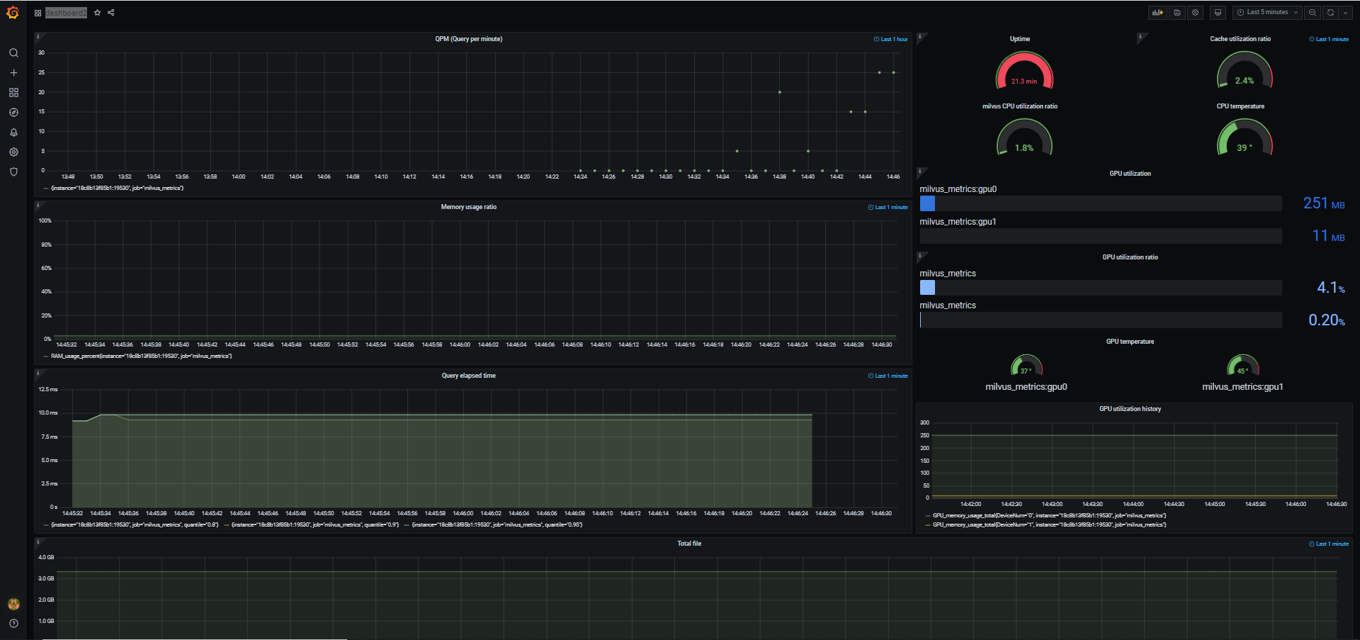The height and width of the screenshot is (640, 1360).
Task: Open the Help question mark icon
Action: 13,624
